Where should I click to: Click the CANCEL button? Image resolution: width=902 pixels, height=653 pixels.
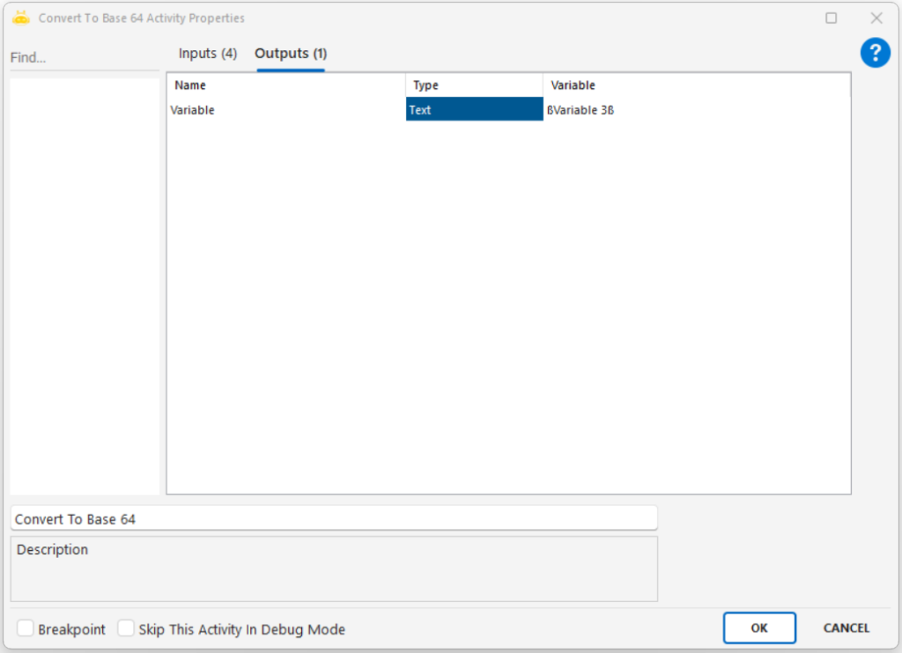pos(846,627)
